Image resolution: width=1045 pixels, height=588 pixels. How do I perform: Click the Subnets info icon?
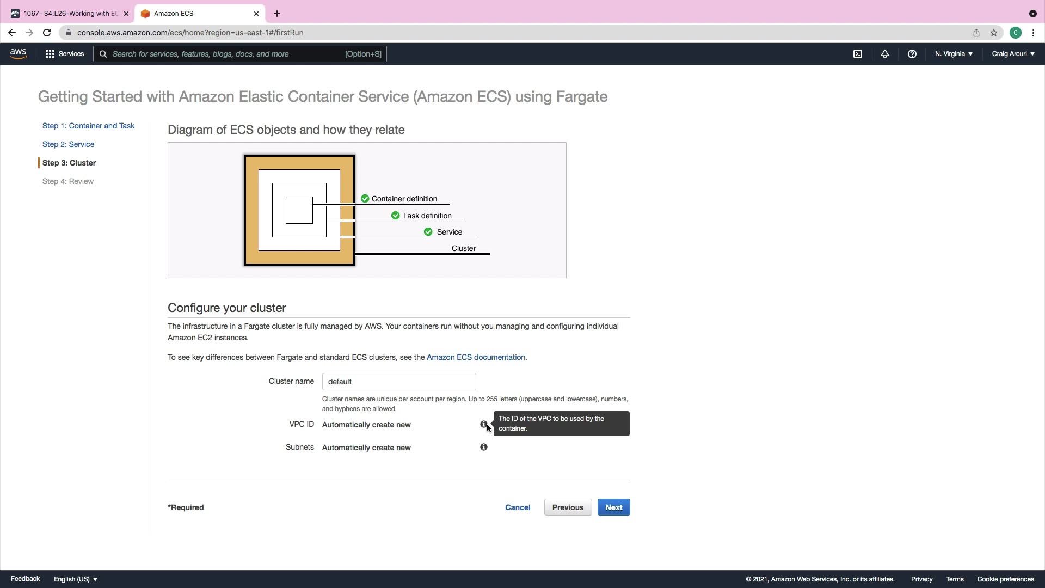pyautogui.click(x=483, y=447)
